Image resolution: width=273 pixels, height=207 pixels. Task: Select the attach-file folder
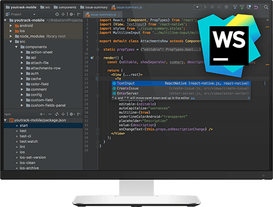pos(37,63)
